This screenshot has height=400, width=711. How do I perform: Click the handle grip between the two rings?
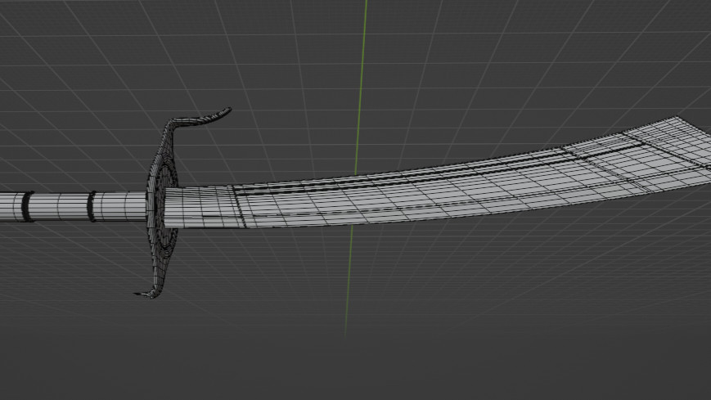59,206
